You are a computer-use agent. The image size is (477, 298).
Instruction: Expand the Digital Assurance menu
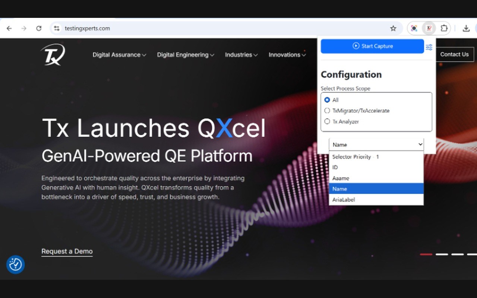coord(119,55)
